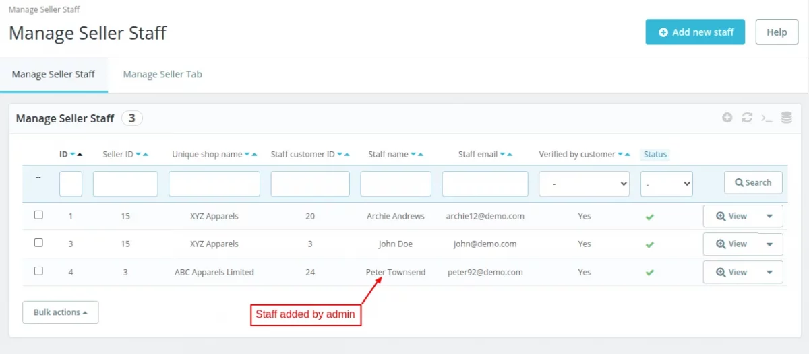The height and width of the screenshot is (354, 809).
Task: Sort Unique shop name ascending
Action: pyautogui.click(x=254, y=154)
